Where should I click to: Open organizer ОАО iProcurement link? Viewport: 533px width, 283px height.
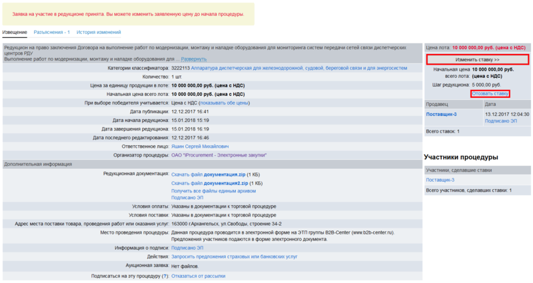click(219, 154)
